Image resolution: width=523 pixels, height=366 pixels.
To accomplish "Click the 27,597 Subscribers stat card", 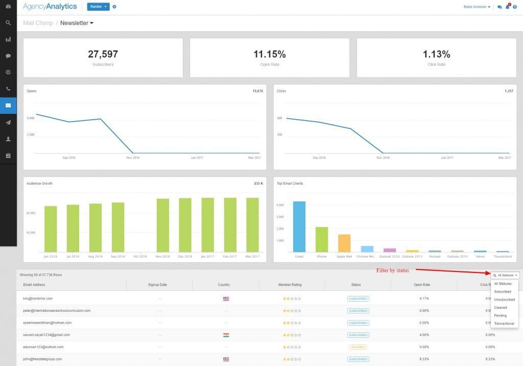I will (x=103, y=58).
